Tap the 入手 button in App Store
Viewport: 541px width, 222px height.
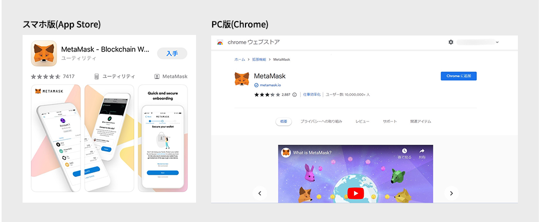point(172,53)
